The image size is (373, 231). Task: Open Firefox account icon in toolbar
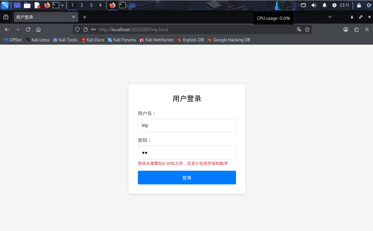[x=346, y=29]
